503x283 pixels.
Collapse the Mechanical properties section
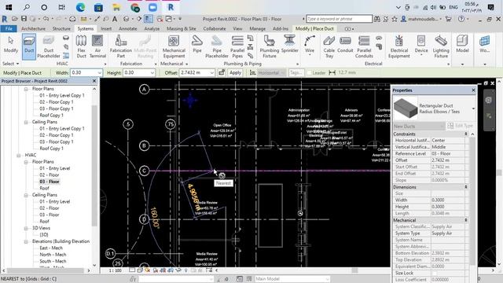[466, 220]
